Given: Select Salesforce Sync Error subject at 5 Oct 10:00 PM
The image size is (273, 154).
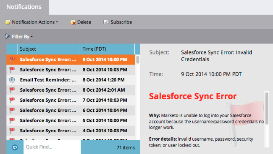Looking at the screenshot, I should (48, 121).
